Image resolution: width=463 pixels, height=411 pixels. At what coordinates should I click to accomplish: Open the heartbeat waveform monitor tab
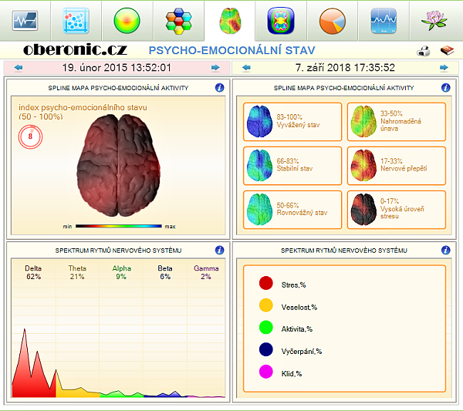point(25,20)
